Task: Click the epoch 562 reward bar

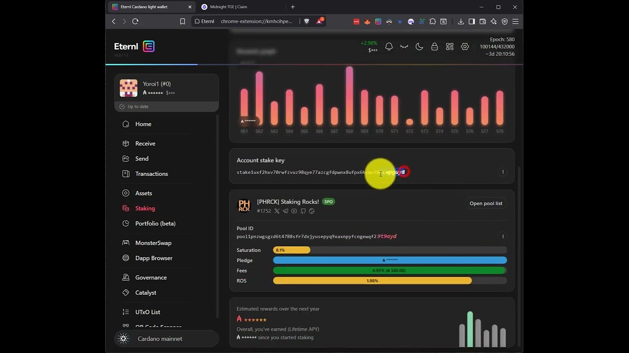Action: click(259, 99)
